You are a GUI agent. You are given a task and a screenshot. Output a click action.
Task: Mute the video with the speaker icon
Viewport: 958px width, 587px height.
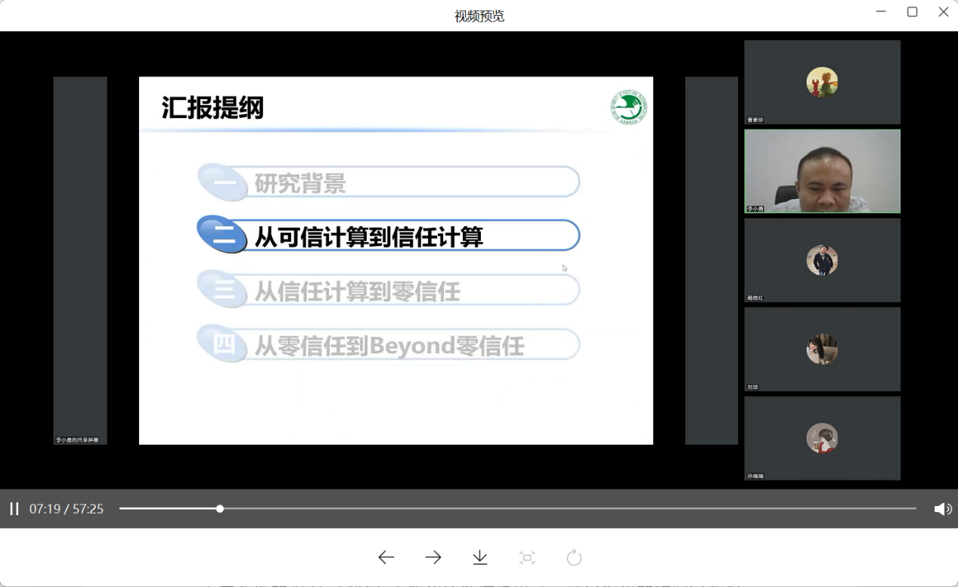click(x=942, y=509)
